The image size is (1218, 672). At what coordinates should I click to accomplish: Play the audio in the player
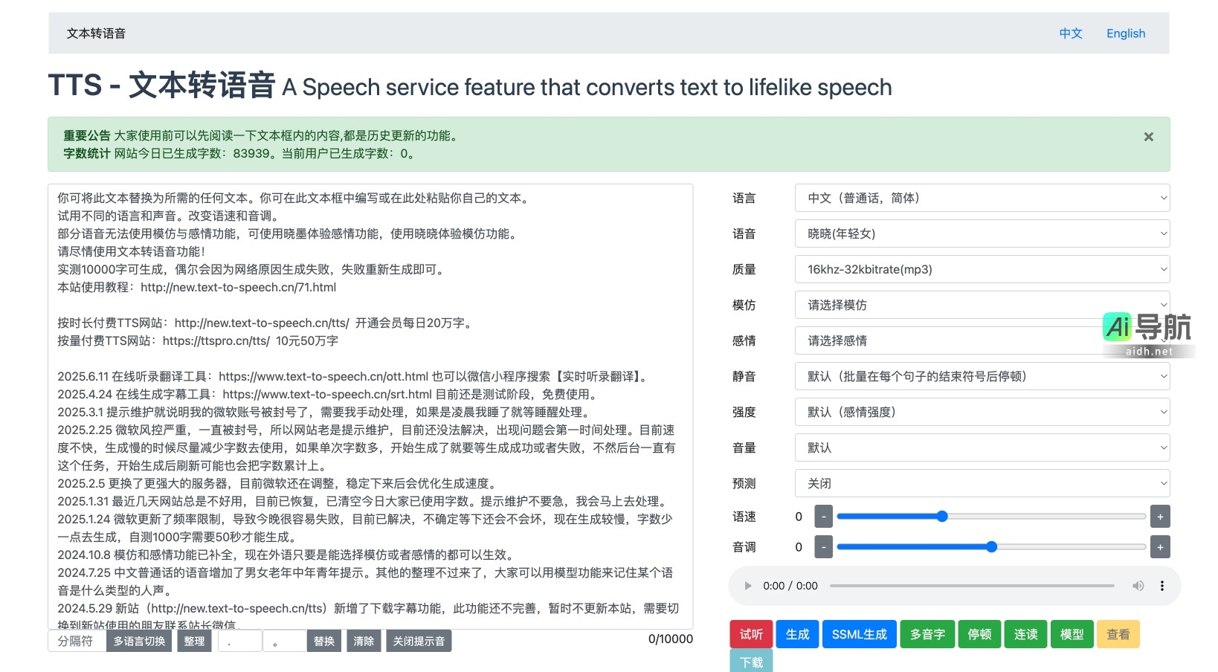747,586
